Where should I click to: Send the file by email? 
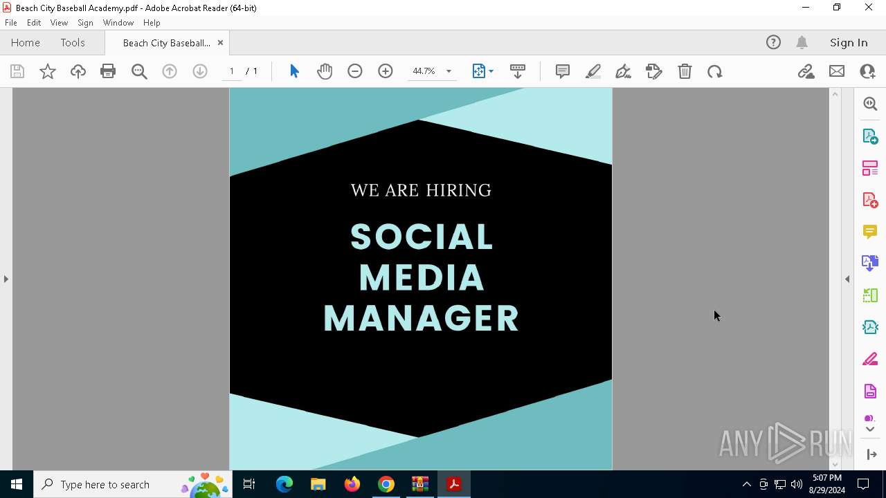837,71
